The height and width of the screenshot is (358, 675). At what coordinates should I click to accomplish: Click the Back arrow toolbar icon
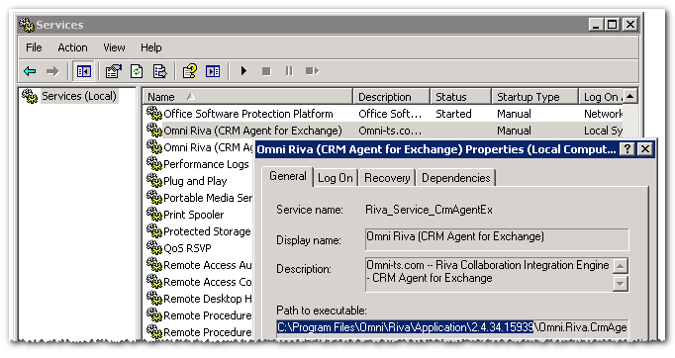[x=30, y=71]
